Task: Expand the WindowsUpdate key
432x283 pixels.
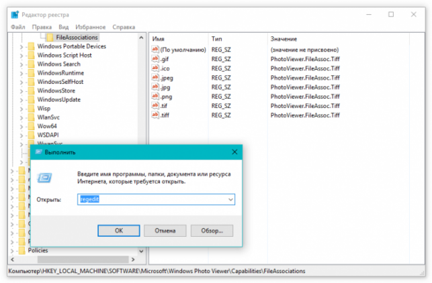Action: point(21,100)
